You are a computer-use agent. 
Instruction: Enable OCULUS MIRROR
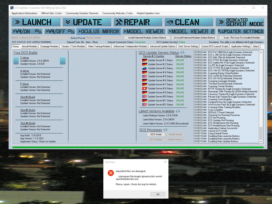tap(99, 31)
